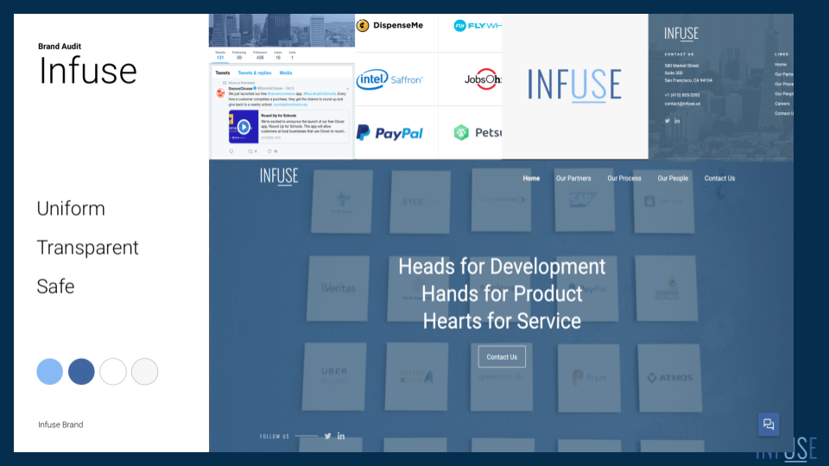Click the tweet retweet icon

[x=250, y=152]
